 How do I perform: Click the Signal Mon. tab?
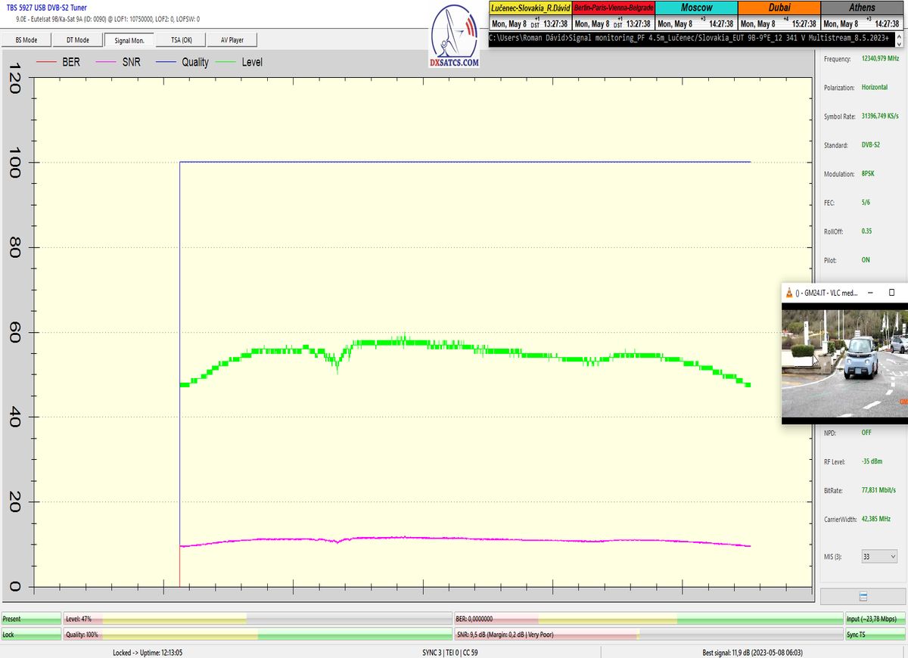tap(129, 40)
